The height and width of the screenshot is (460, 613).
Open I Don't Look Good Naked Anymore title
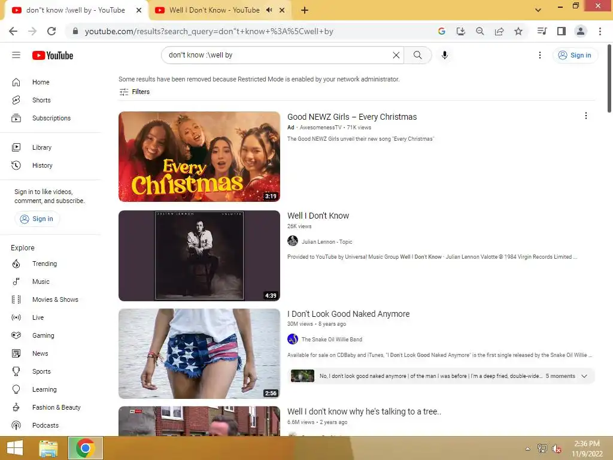coord(348,314)
